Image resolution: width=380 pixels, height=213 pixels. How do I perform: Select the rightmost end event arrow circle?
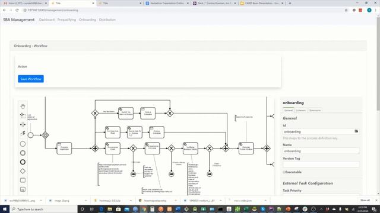point(210,174)
